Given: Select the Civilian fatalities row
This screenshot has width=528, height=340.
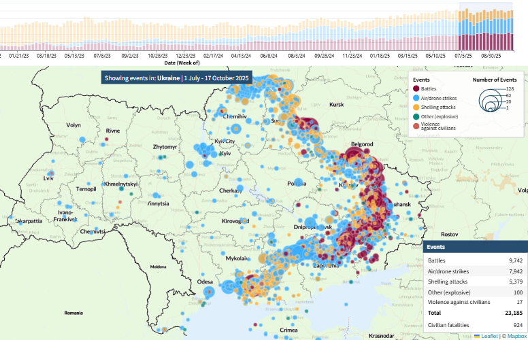Looking at the screenshot, I should click(x=475, y=325).
